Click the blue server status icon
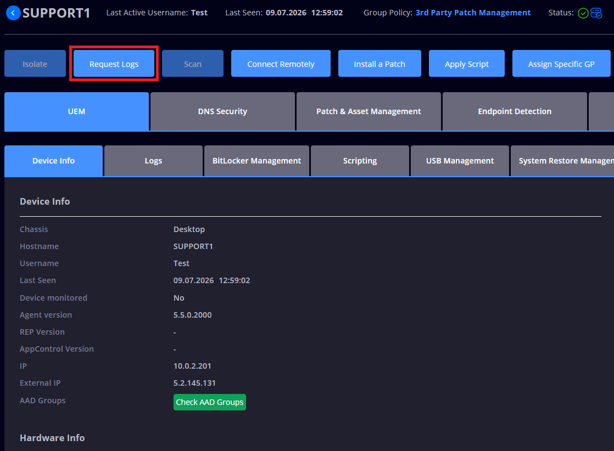This screenshot has width=614, height=451. [596, 13]
